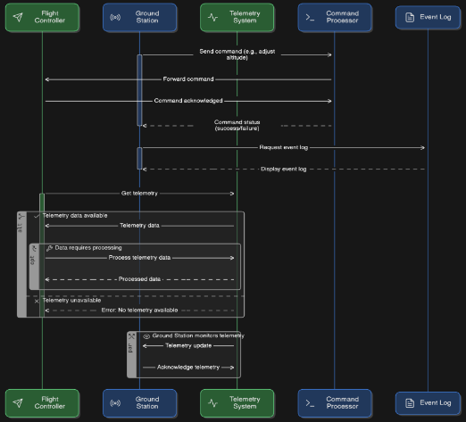
Task: Click the 'Data requires processing' condition text
Action: tap(88, 248)
